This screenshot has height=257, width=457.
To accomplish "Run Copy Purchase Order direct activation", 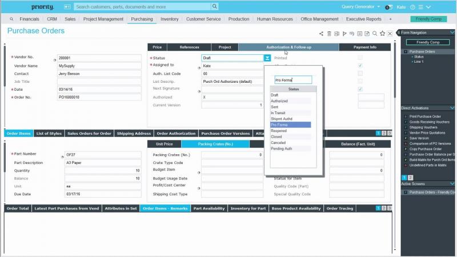I will click(x=425, y=149).
